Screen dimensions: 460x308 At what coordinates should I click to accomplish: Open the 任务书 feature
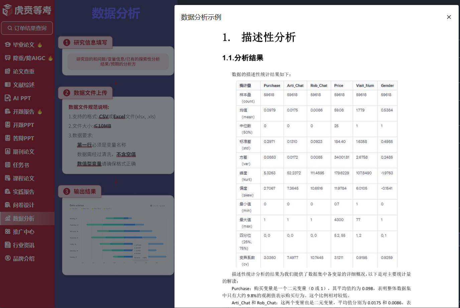[x=18, y=165]
